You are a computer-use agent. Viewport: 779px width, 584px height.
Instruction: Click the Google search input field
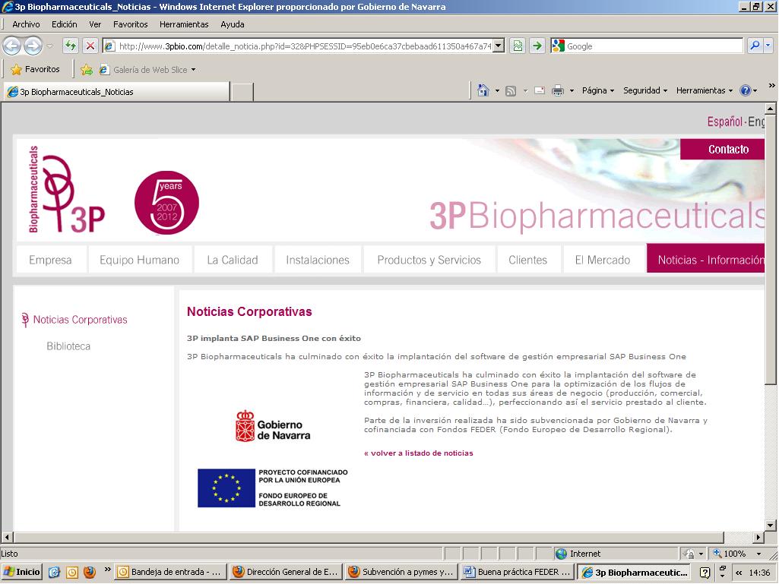click(654, 46)
